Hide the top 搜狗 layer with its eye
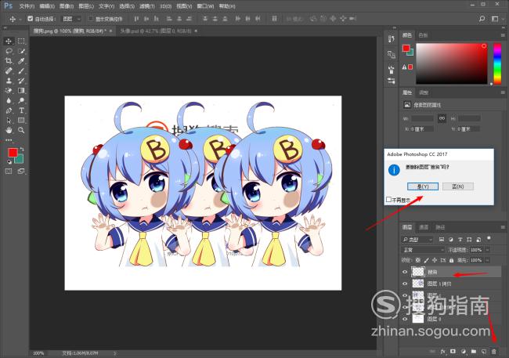The image size is (509, 358). [x=405, y=272]
